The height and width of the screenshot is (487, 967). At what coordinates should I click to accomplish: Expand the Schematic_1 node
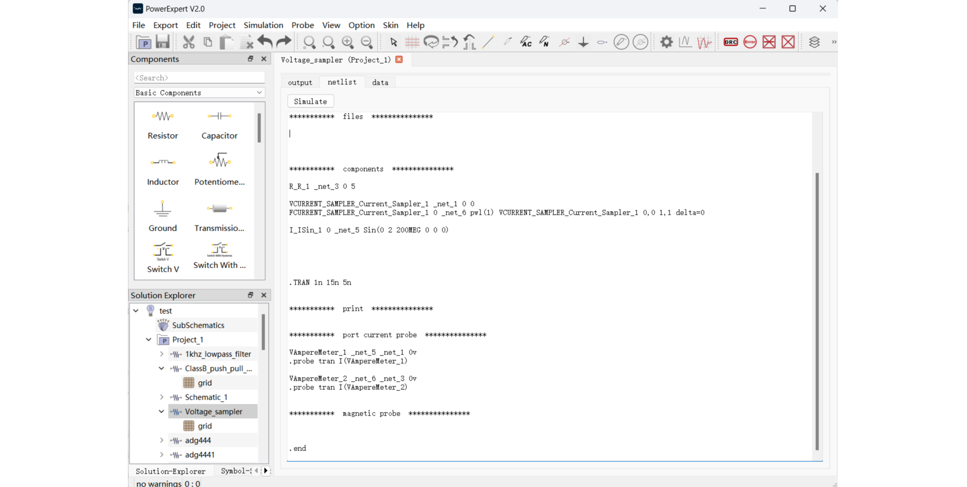tap(162, 397)
